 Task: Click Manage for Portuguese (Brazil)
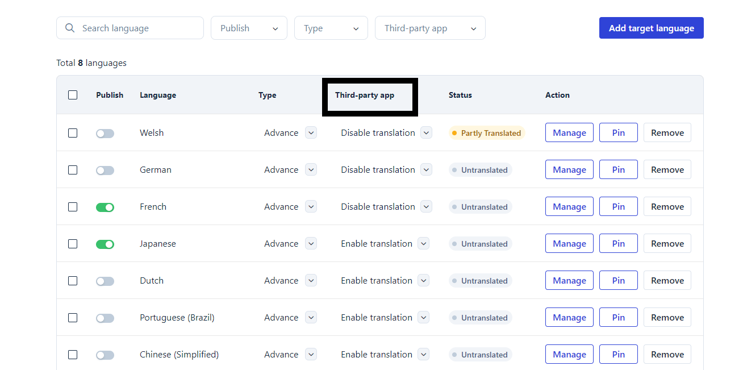pyautogui.click(x=569, y=317)
